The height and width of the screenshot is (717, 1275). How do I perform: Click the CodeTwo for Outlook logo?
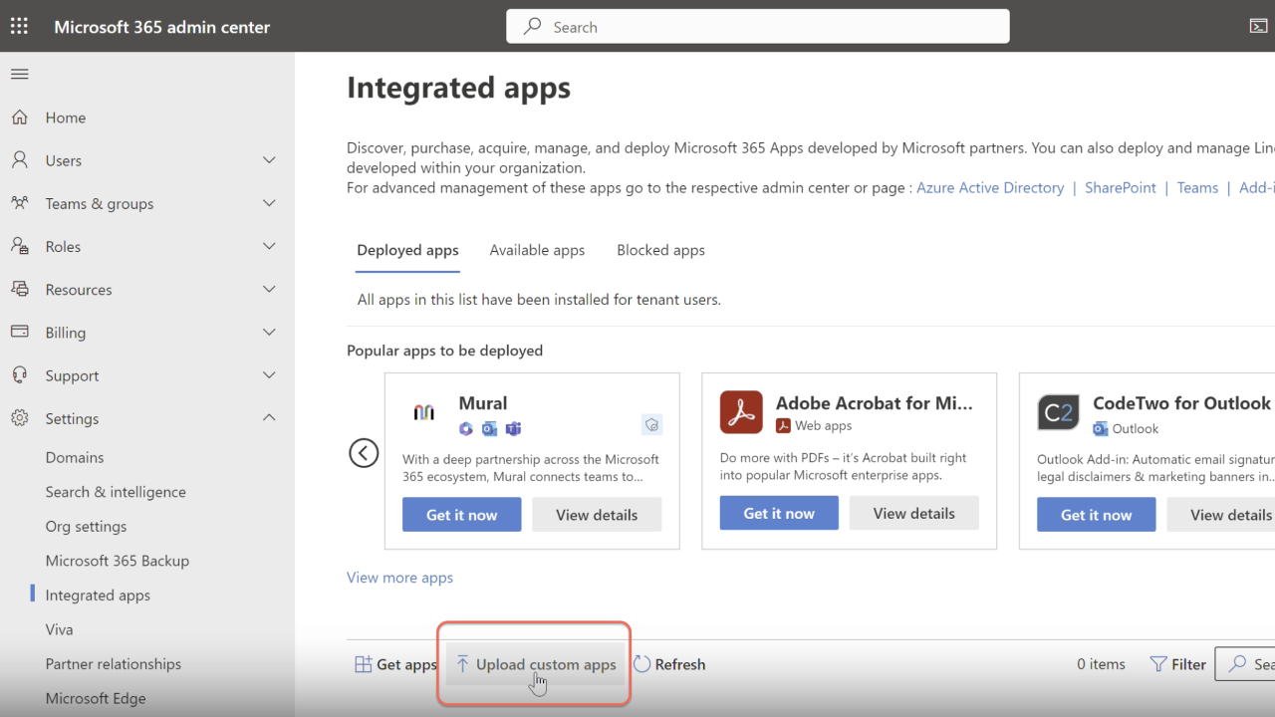[x=1058, y=412]
